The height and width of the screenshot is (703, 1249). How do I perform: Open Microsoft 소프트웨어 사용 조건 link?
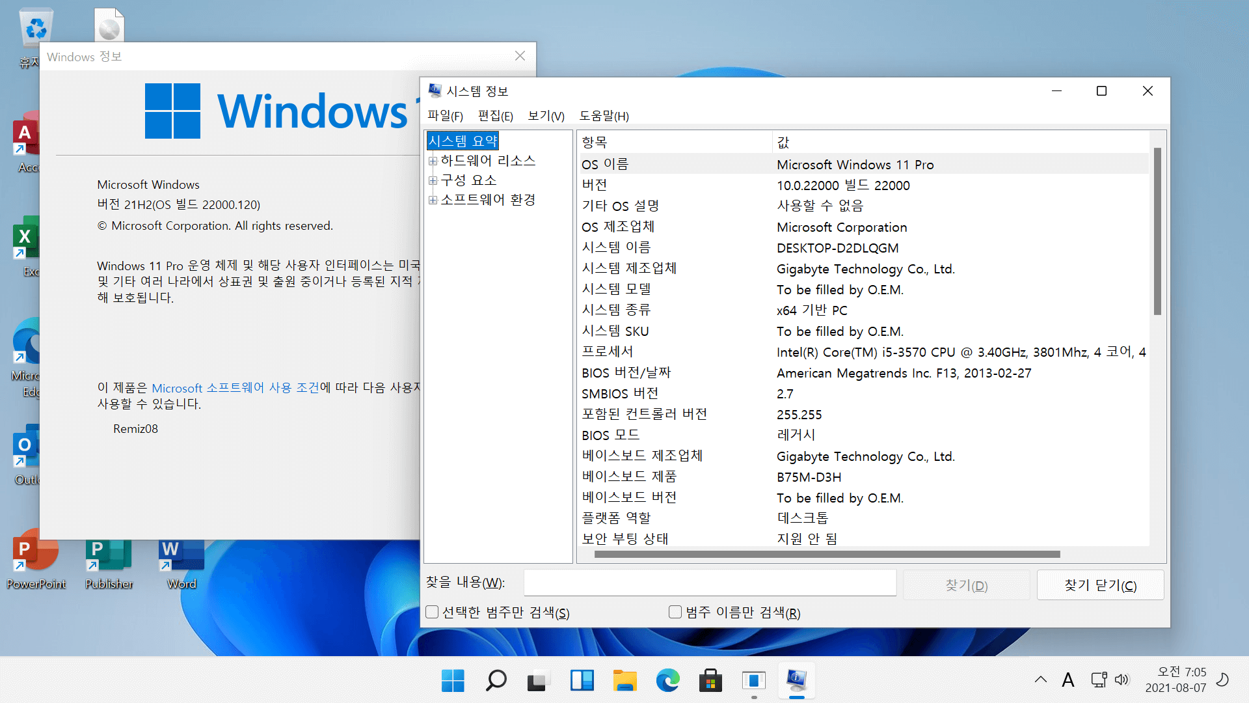235,388
